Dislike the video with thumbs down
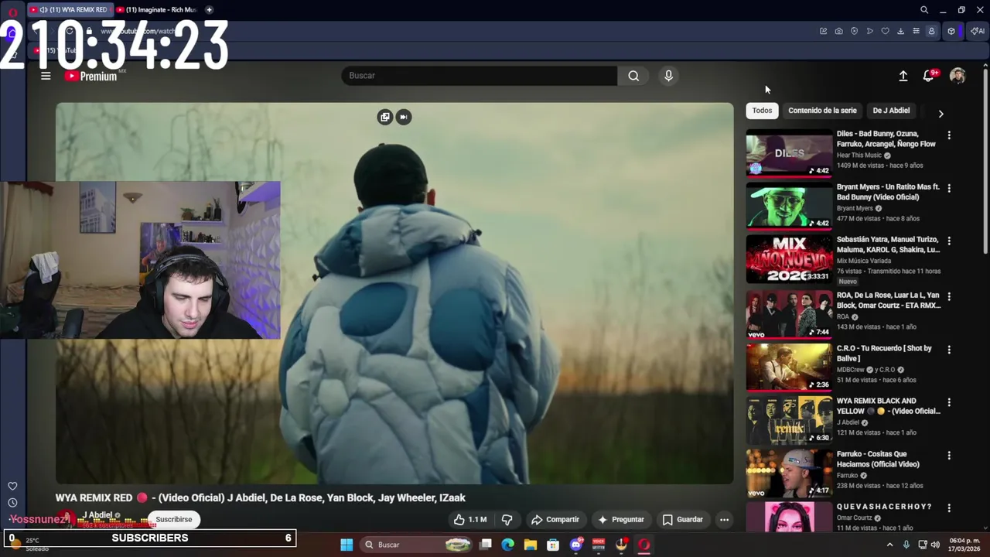This screenshot has width=990, height=557. click(507, 520)
